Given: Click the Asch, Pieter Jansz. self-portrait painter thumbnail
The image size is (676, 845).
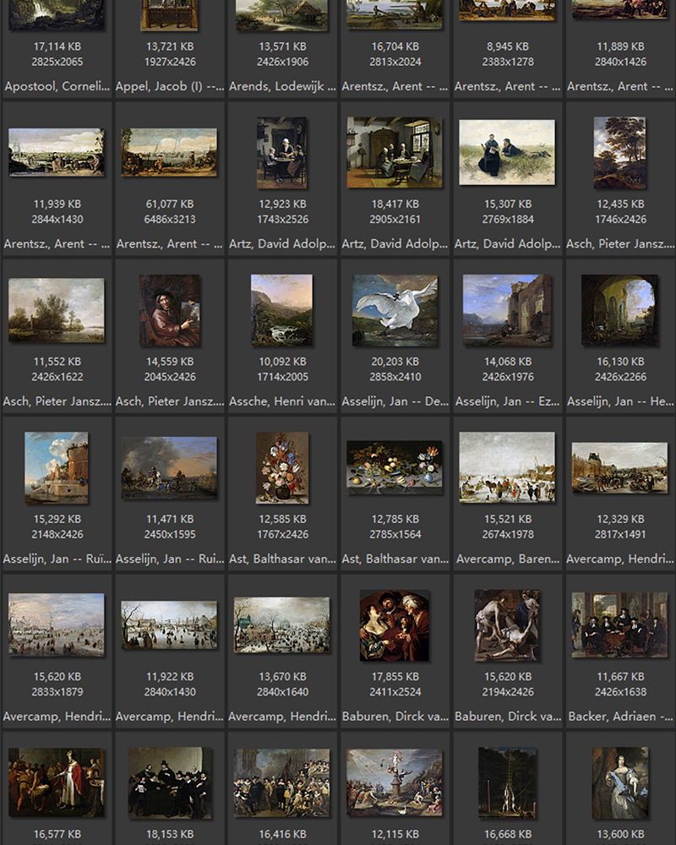Looking at the screenshot, I should [169, 310].
